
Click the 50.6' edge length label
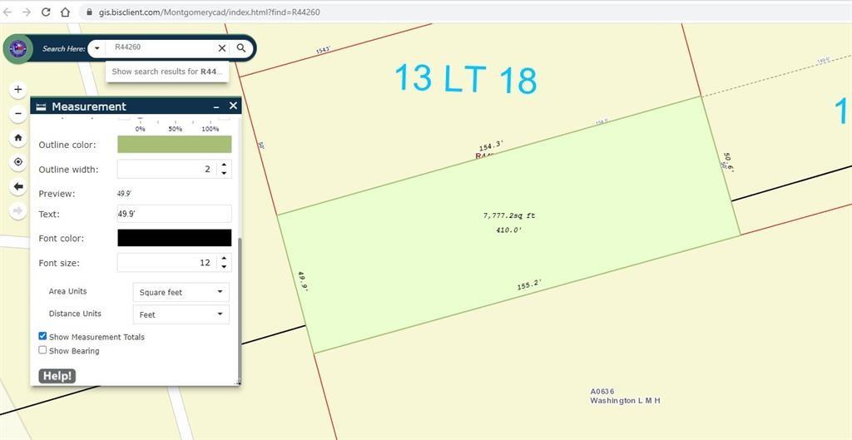pos(728,162)
